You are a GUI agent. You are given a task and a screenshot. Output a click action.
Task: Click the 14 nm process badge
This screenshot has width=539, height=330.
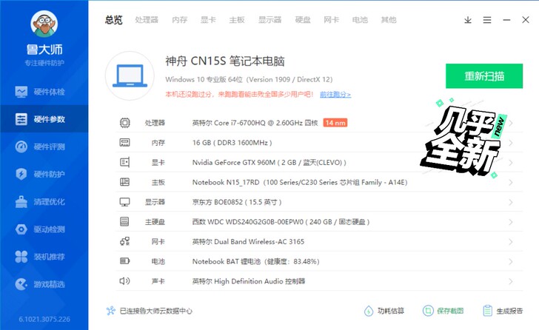pos(335,123)
